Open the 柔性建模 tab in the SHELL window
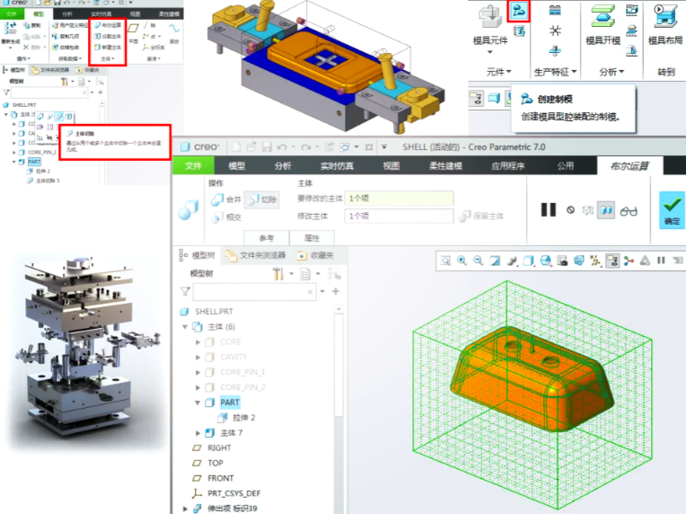This screenshot has height=514, width=686. pyautogui.click(x=445, y=165)
